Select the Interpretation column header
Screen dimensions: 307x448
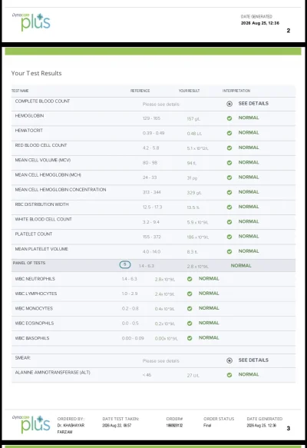coord(236,91)
